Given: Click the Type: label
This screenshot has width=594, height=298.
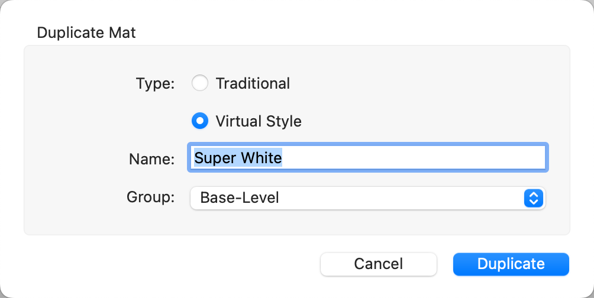Looking at the screenshot, I should [155, 83].
